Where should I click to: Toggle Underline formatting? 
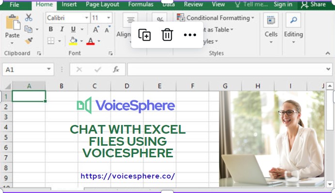(x=73, y=29)
